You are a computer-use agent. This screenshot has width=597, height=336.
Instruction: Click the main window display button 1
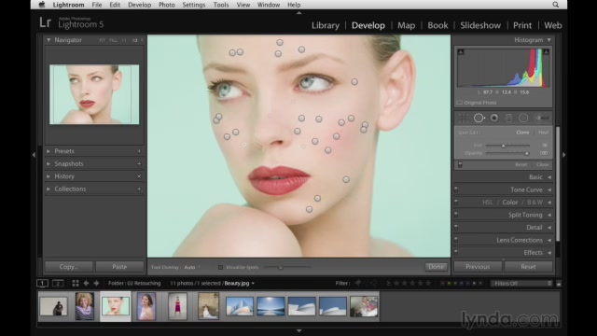(43, 283)
